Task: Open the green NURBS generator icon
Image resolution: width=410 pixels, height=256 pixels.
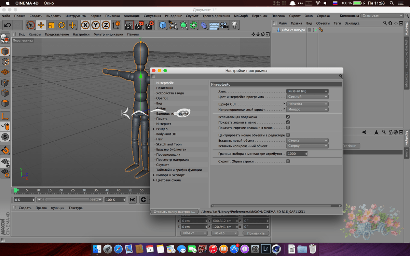Action: [183, 25]
